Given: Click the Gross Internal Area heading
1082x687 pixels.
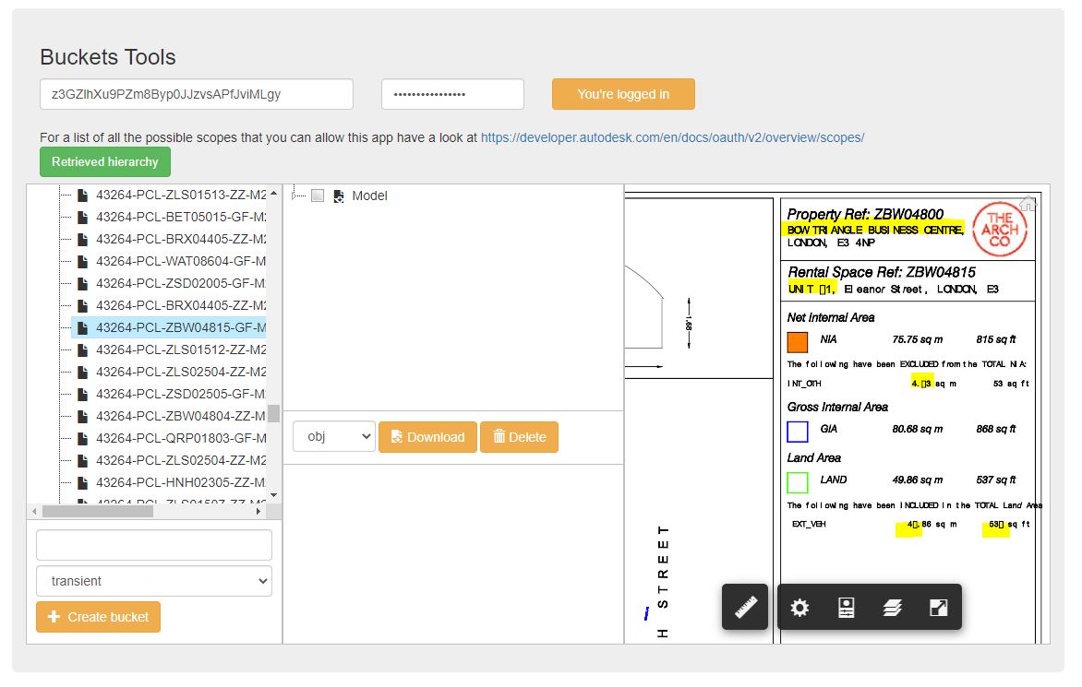Looking at the screenshot, I should (837, 408).
